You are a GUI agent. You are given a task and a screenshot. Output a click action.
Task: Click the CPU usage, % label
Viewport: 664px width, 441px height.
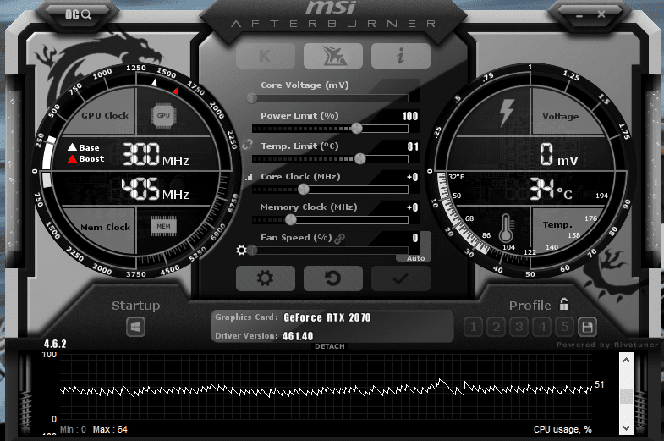pos(562,429)
